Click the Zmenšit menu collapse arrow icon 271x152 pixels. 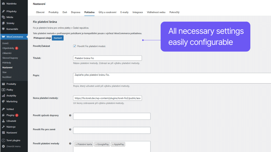point(3,146)
